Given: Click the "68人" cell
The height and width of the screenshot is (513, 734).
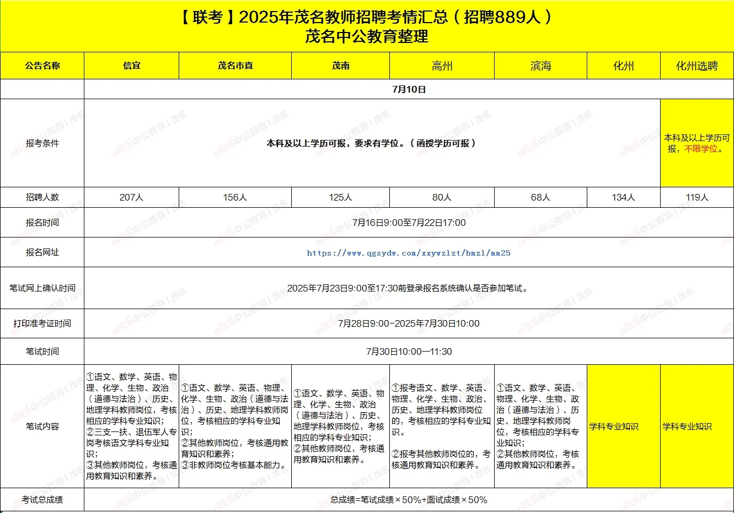Looking at the screenshot, I should coord(541,197).
